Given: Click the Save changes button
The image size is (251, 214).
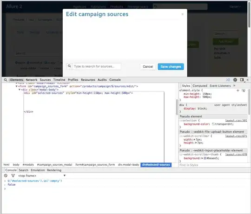Looking at the screenshot, I should pos(171,67).
